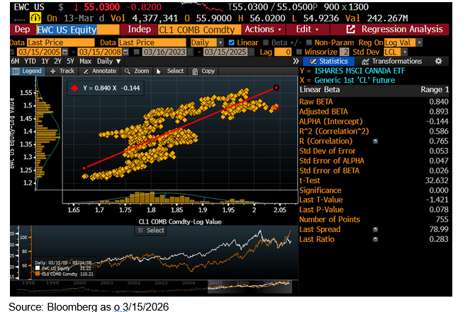
Task: Click the Adjusted BETA row
Action: point(374,112)
